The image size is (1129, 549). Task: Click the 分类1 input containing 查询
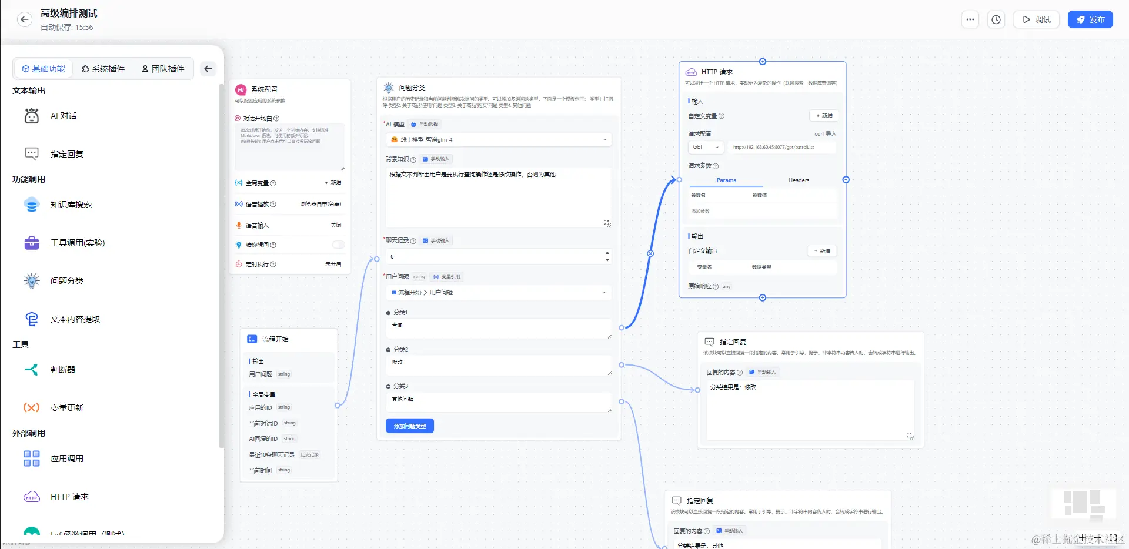499,328
